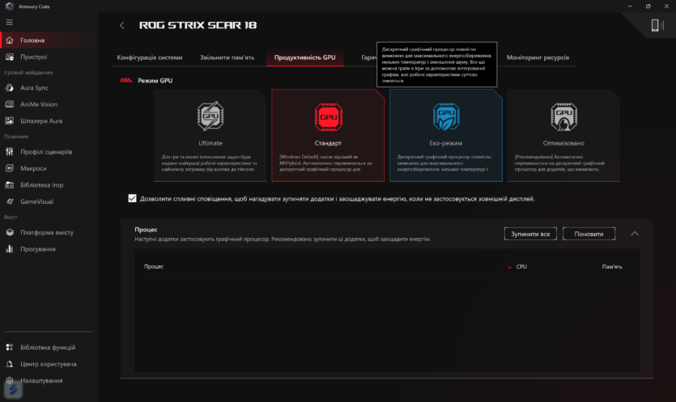Sort processes by CPU column
Image resolution: width=676 pixels, height=402 pixels.
[521, 267]
